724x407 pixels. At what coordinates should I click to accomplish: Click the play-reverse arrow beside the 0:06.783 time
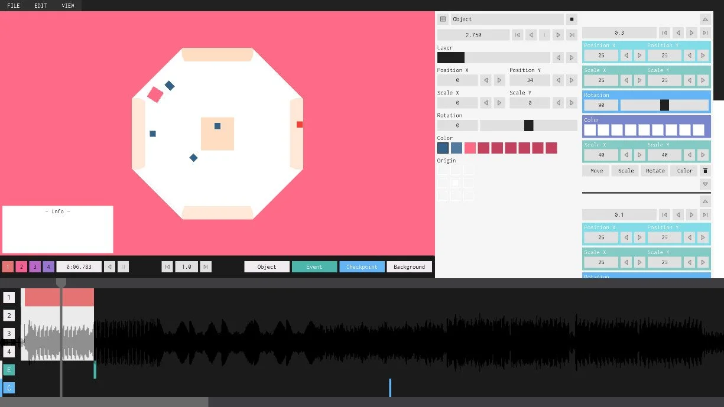point(109,267)
